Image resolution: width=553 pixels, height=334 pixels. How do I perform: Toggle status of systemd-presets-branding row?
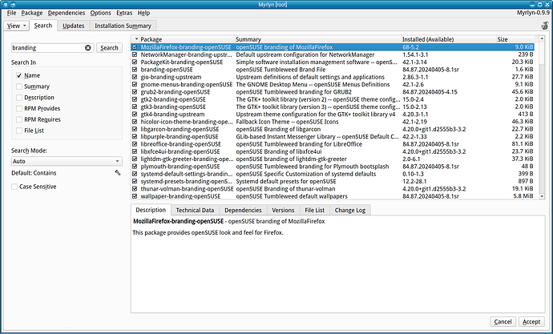[135, 181]
